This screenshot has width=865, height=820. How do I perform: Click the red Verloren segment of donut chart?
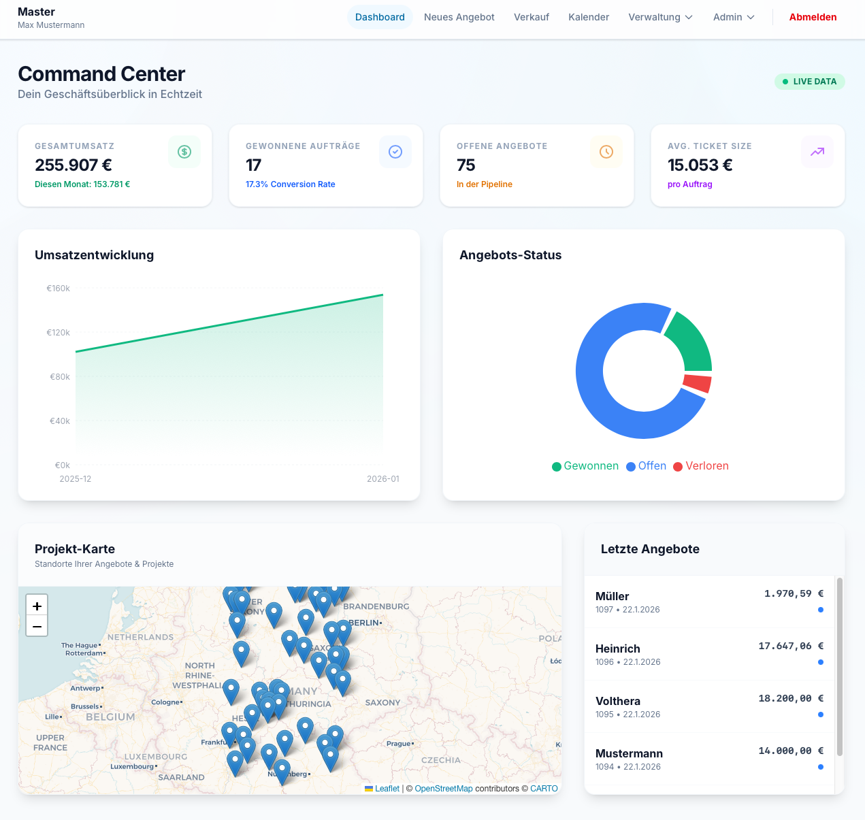coord(697,383)
